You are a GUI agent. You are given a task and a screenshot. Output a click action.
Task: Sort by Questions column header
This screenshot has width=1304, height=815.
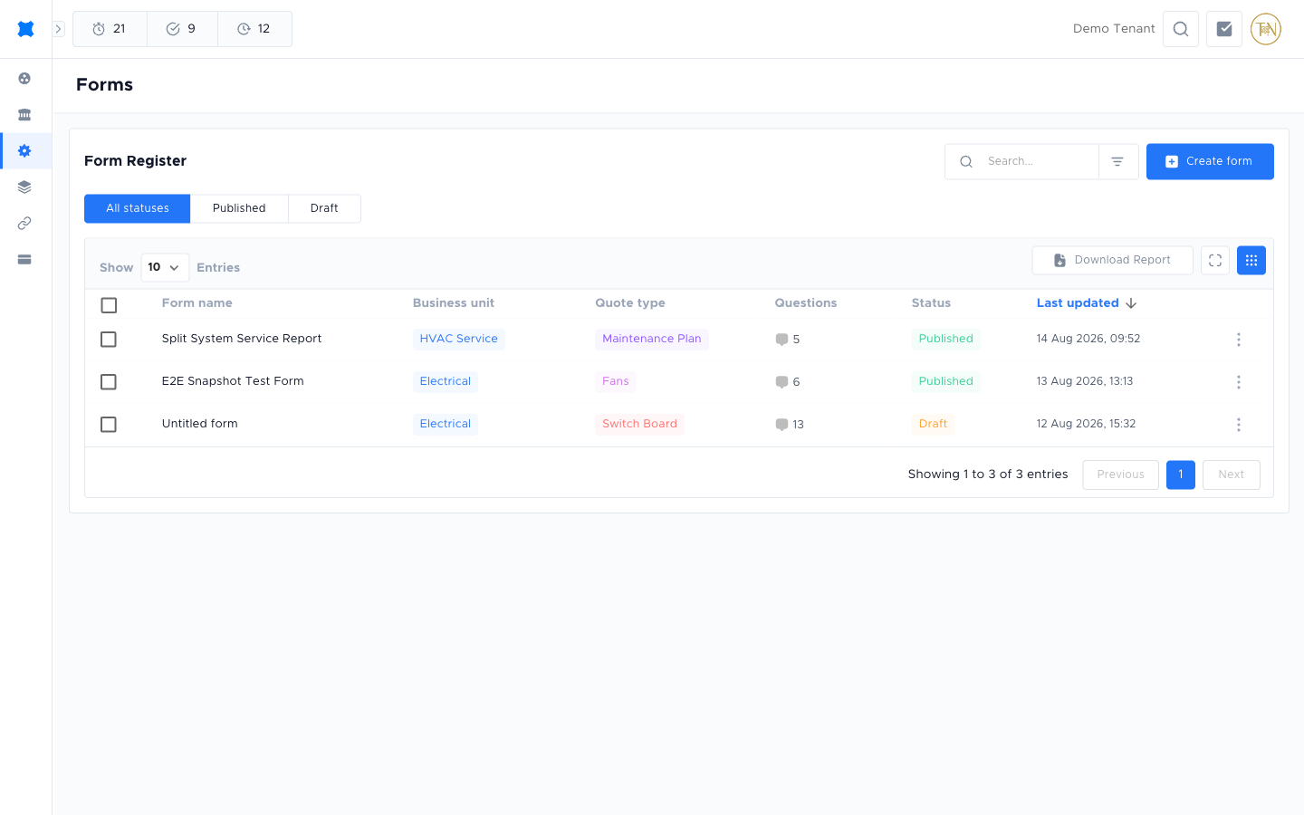806,303
